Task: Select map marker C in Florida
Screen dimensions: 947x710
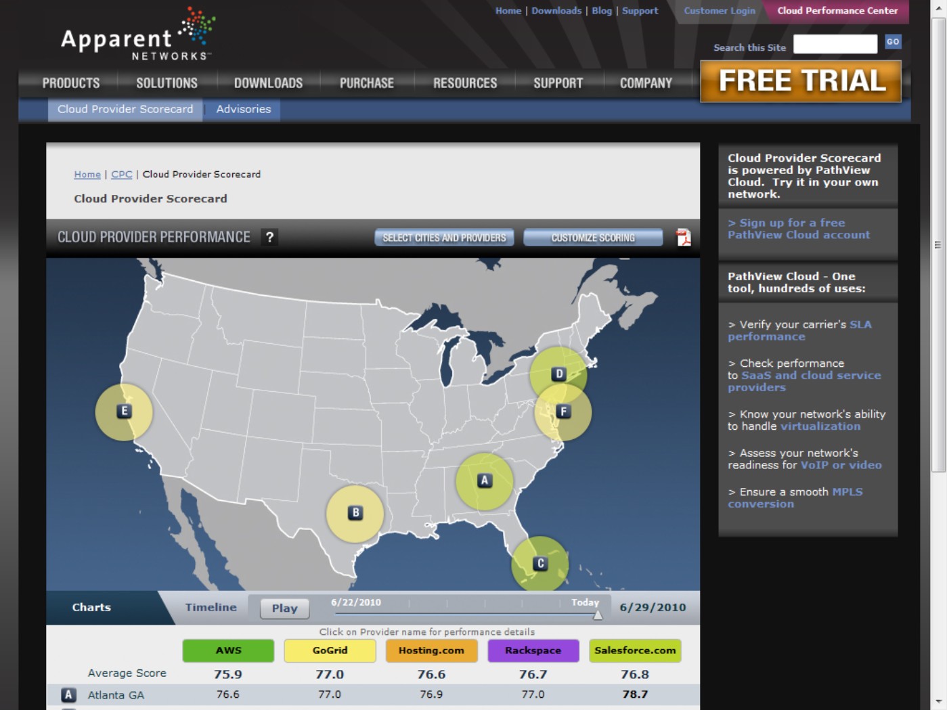Action: [x=540, y=563]
